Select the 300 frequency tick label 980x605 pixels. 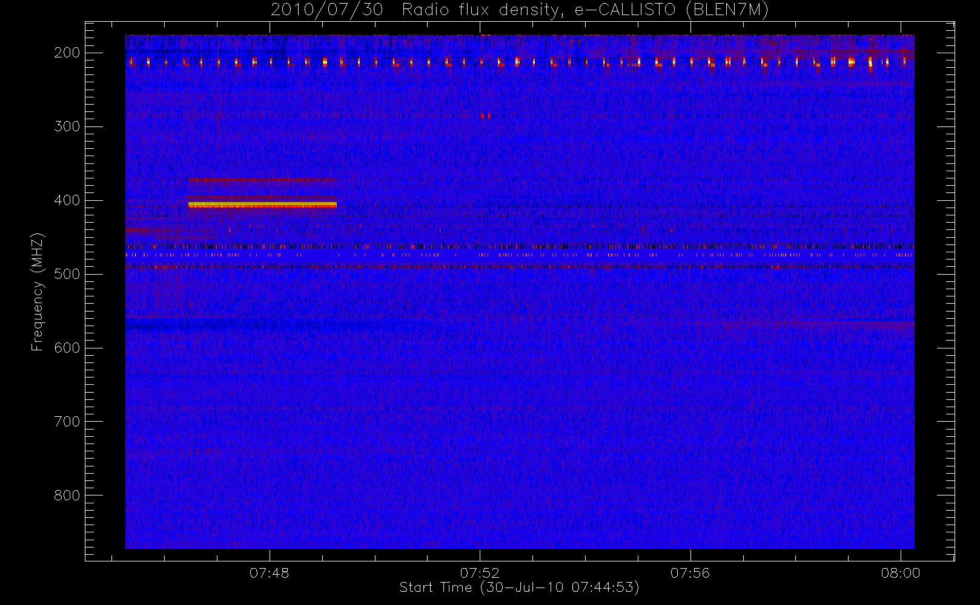(67, 126)
